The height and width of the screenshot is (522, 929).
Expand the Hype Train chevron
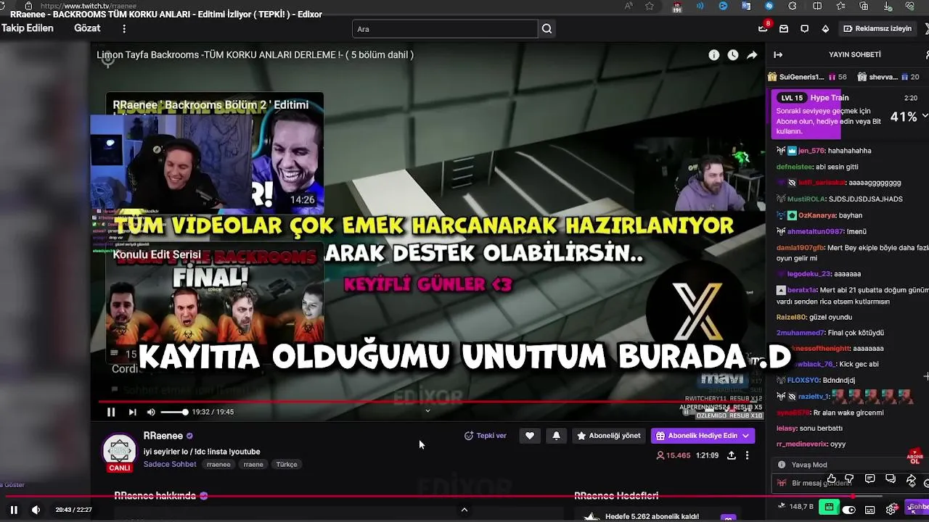(925, 116)
